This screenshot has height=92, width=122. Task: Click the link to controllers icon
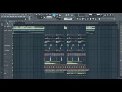pyautogui.click(x=57, y=17)
